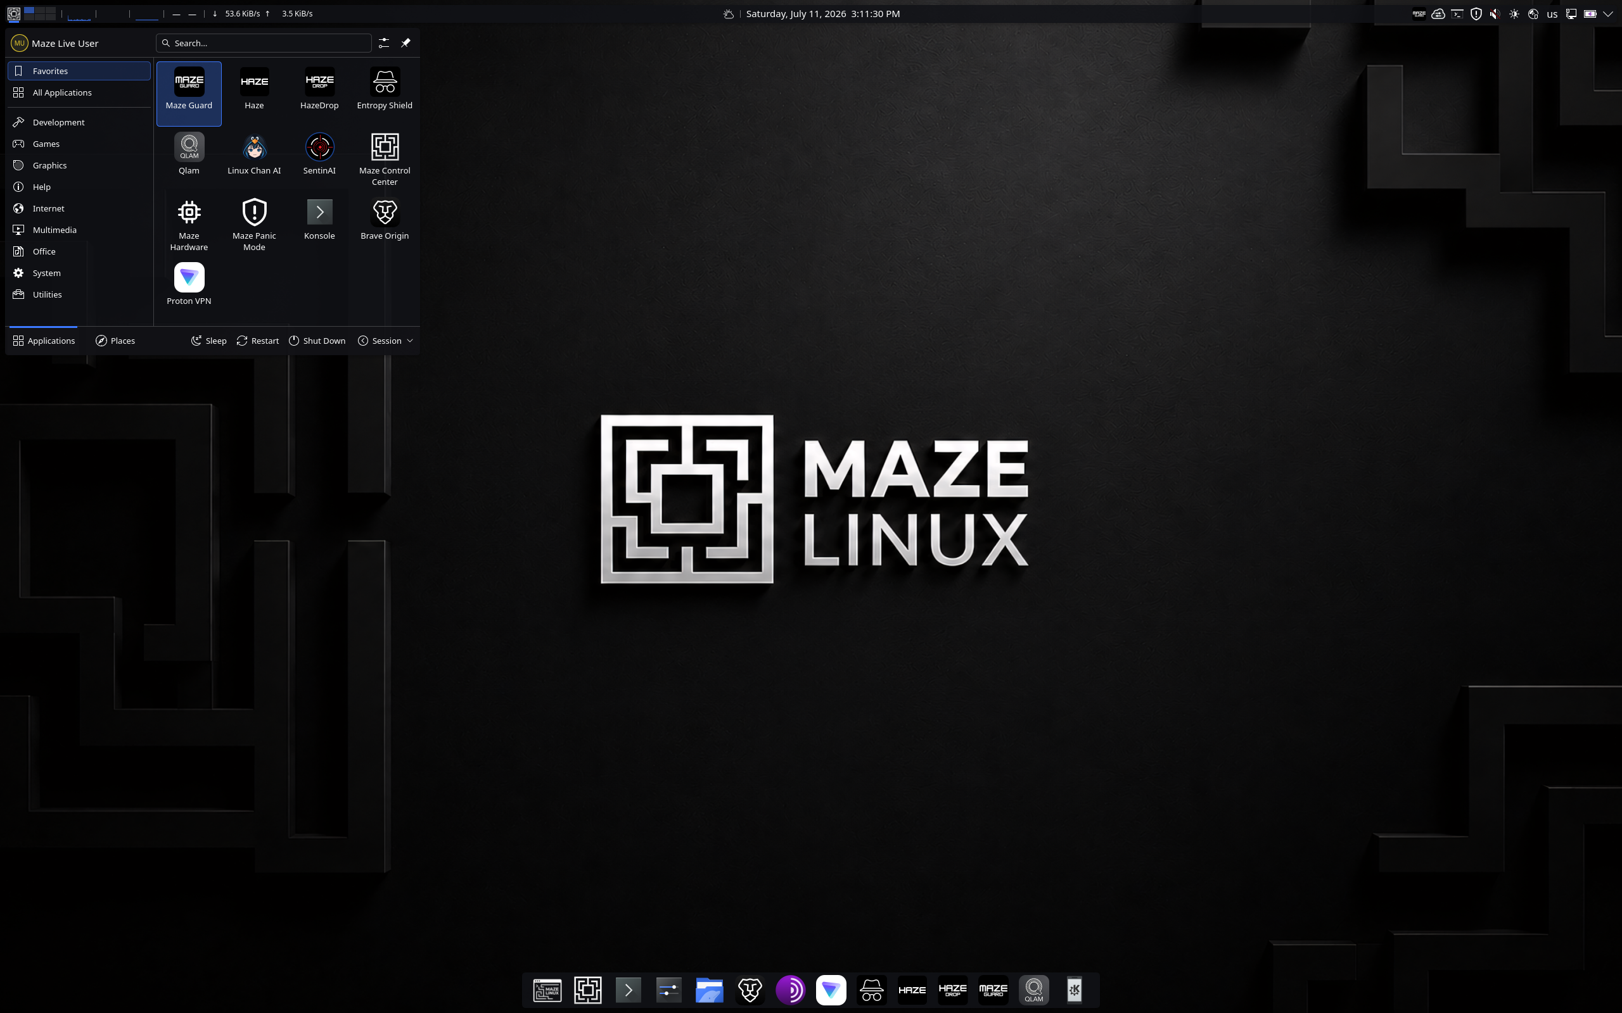This screenshot has width=1622, height=1013.
Task: Open Proton VPN from the Favorites grid
Action: (x=189, y=289)
